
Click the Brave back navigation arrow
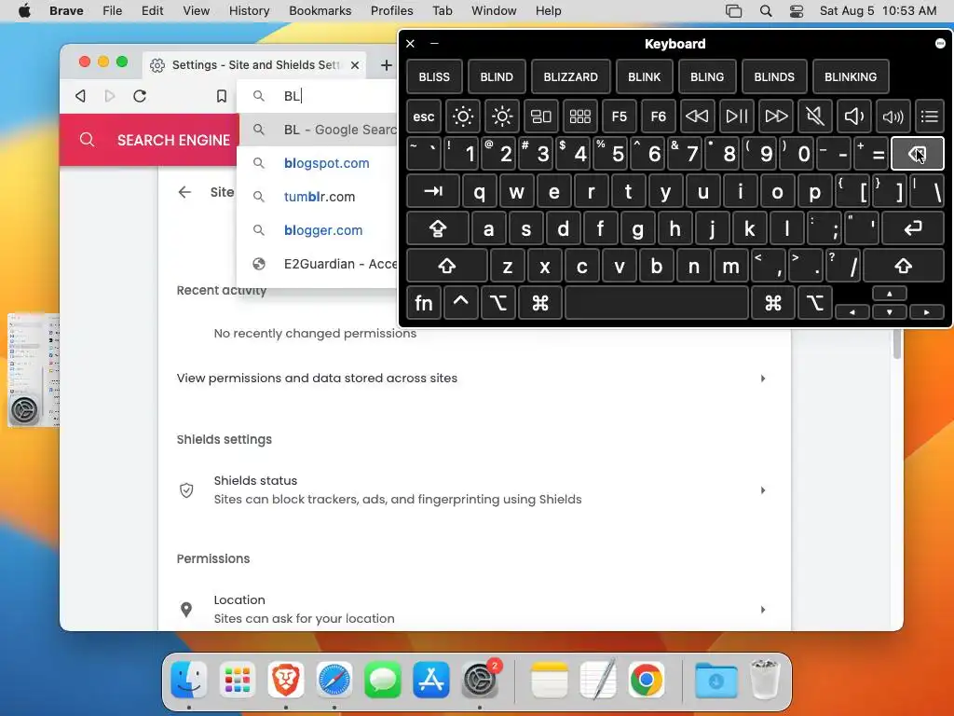(80, 96)
